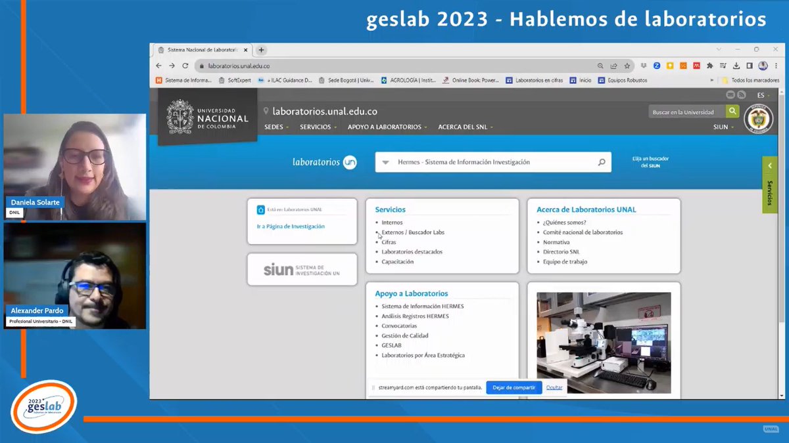This screenshot has height=443, width=789.
Task: Open the Sistema de Informa... bookmark
Action: [183, 80]
